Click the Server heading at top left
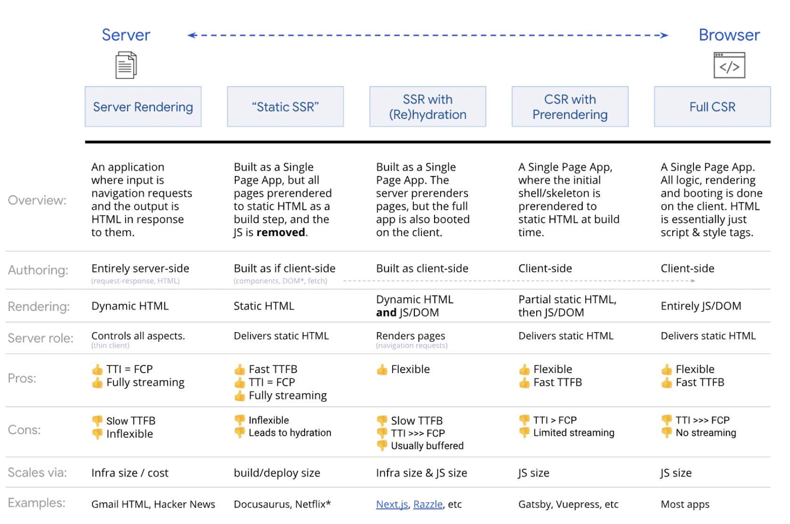The width and height of the screenshot is (790, 524). click(x=126, y=35)
